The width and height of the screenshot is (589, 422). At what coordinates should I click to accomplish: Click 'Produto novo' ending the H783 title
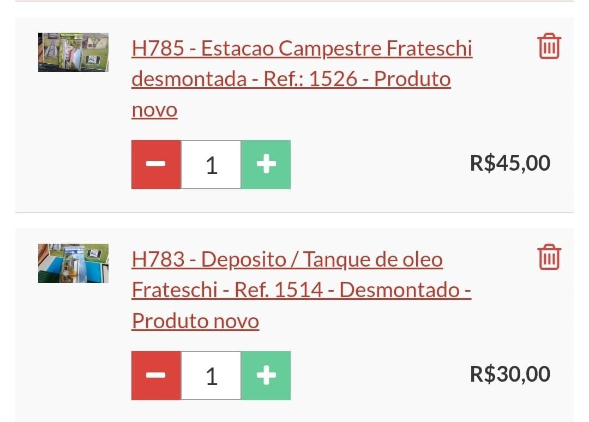click(x=195, y=321)
